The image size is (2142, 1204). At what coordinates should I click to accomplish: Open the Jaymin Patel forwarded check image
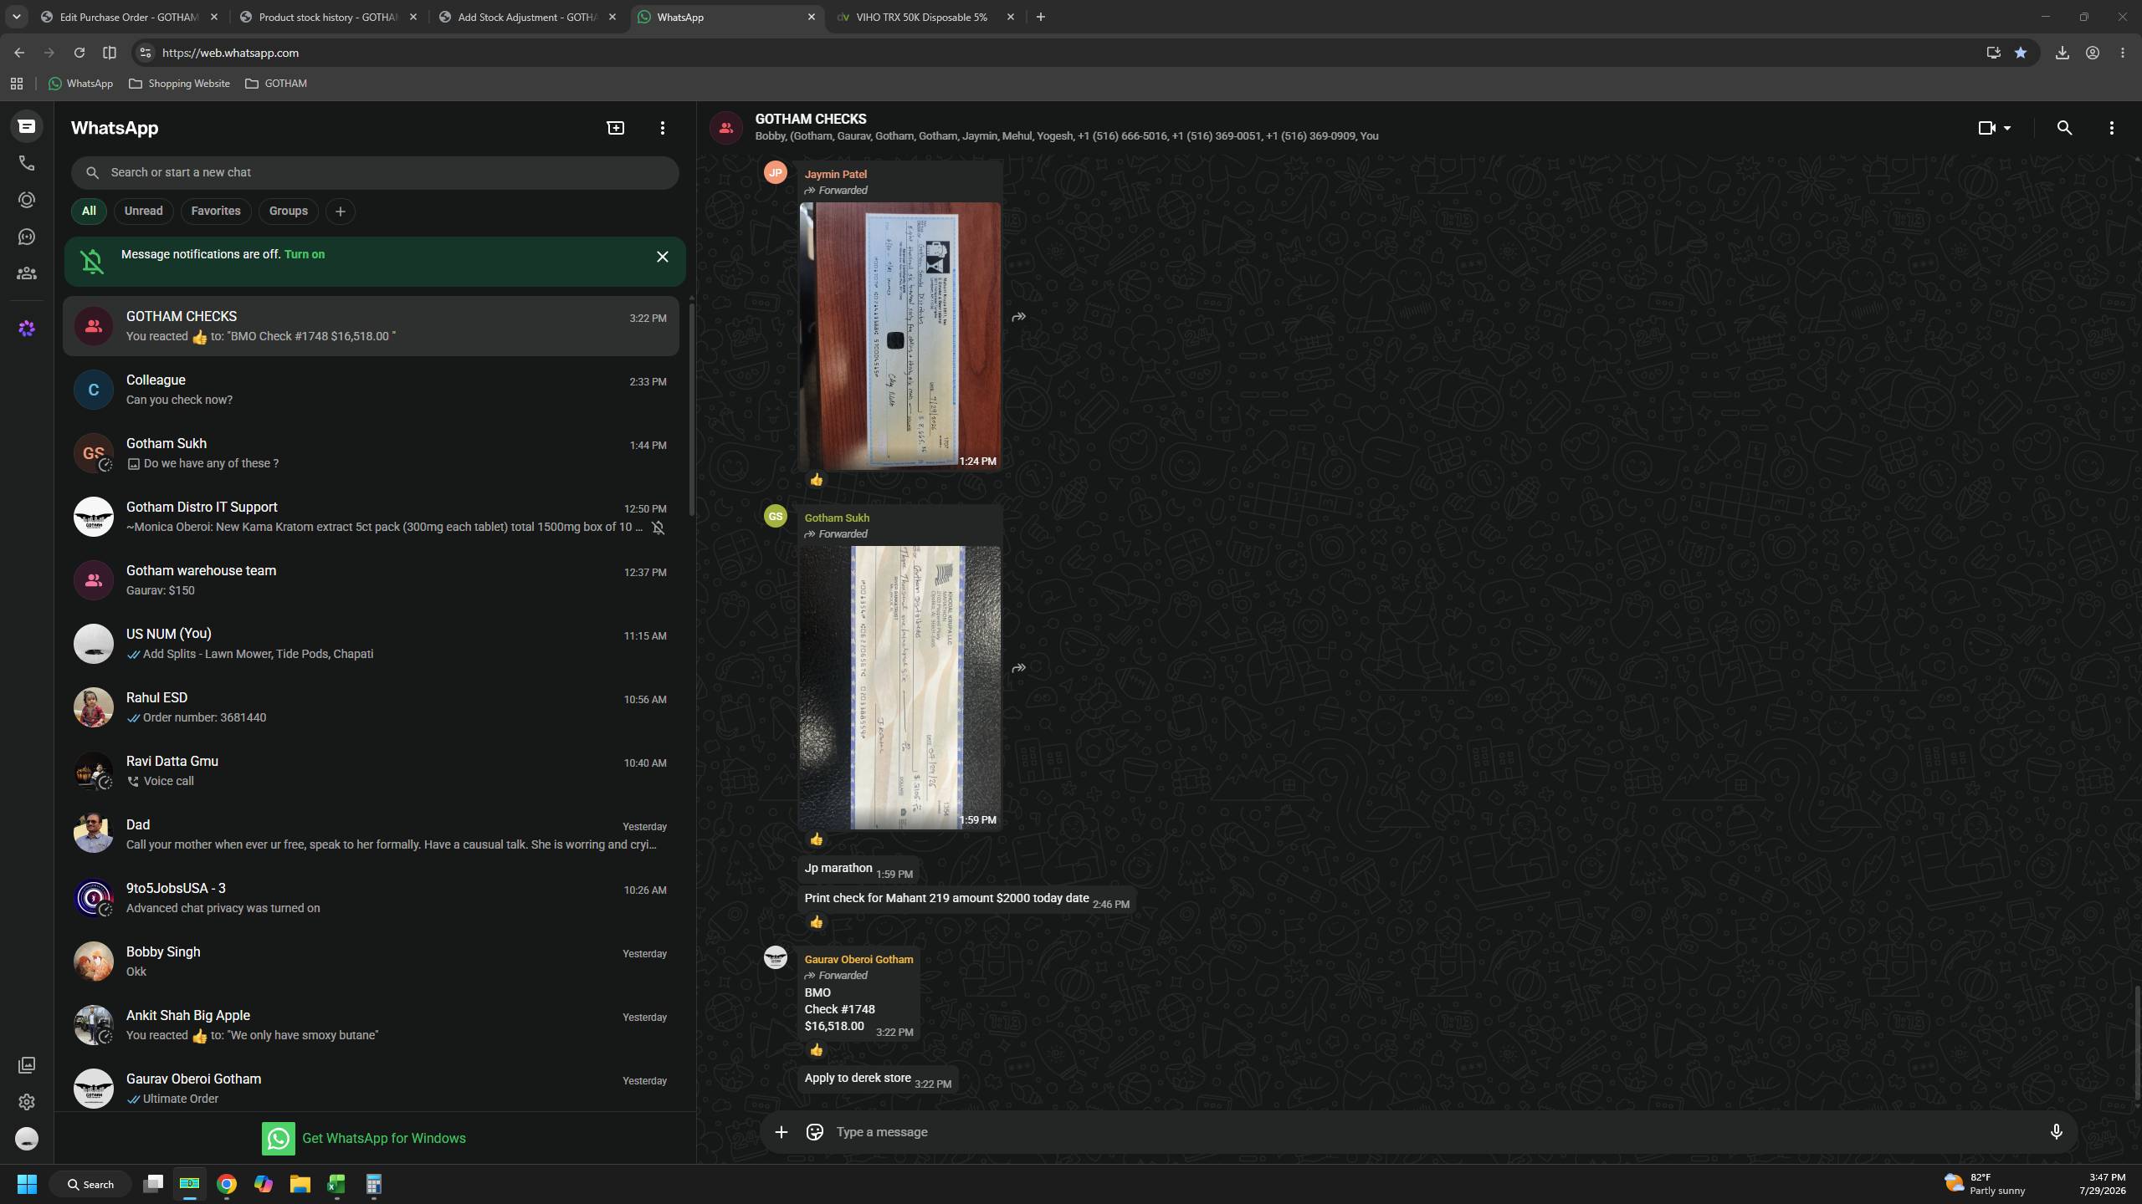pyautogui.click(x=900, y=336)
